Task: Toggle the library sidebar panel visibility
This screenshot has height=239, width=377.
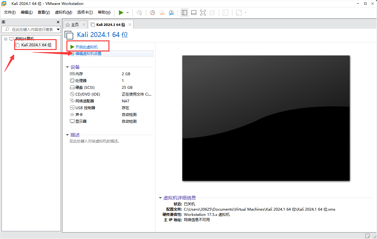Action: [184, 12]
